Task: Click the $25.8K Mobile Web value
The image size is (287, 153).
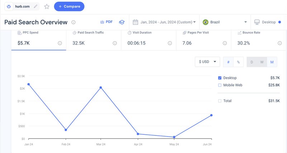Action: click(274, 85)
